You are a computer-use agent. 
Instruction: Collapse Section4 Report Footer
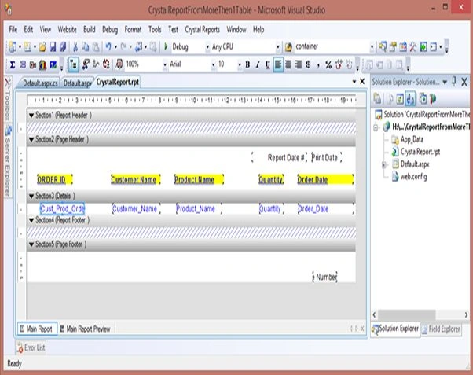[x=31, y=220]
